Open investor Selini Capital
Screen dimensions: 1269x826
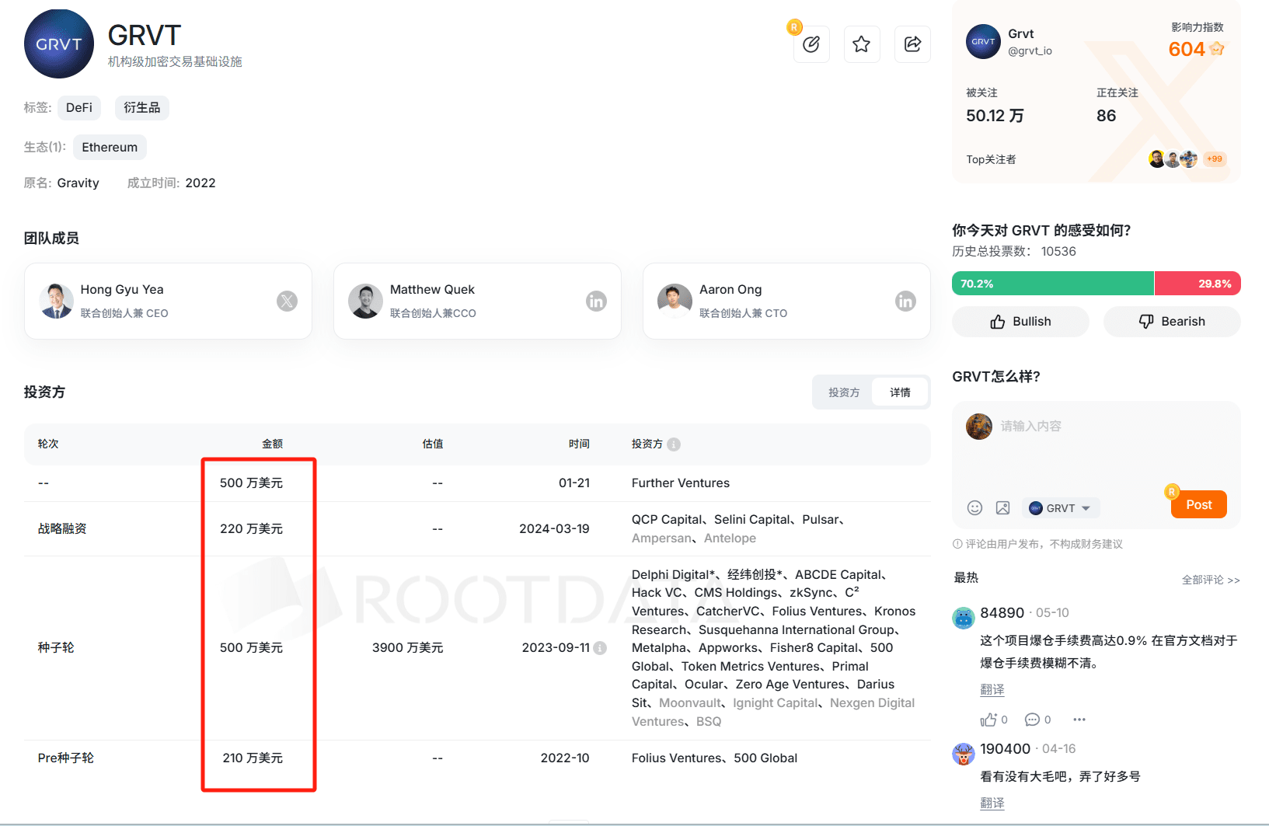[x=752, y=520]
